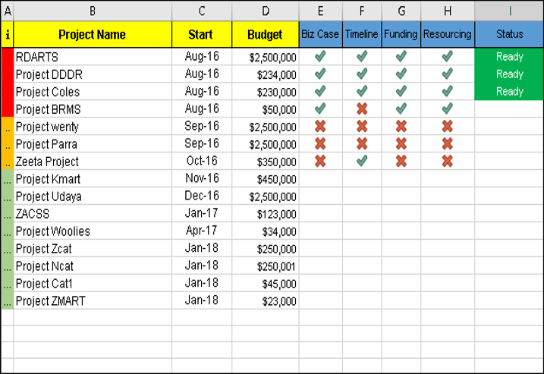544x374 pixels.
Task: Click the Ready status for RDARTS
Action: click(510, 56)
